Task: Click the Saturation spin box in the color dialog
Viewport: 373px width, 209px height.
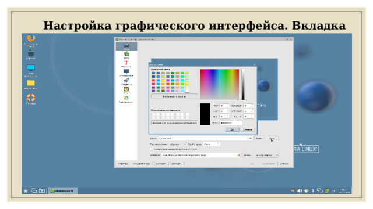Action: click(x=224, y=111)
